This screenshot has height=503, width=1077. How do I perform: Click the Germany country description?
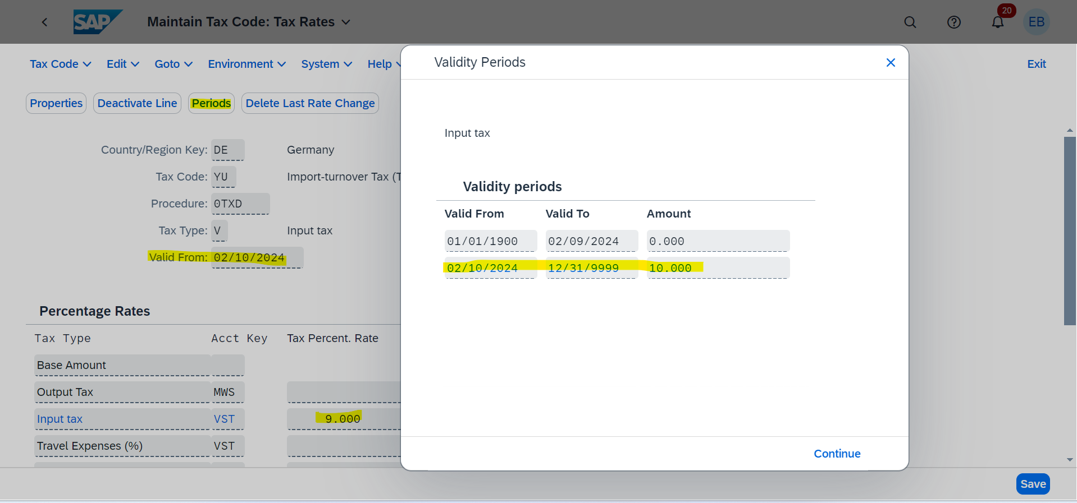point(311,150)
